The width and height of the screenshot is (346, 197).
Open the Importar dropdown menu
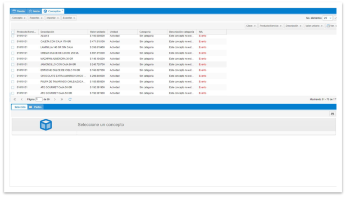(x=53, y=18)
